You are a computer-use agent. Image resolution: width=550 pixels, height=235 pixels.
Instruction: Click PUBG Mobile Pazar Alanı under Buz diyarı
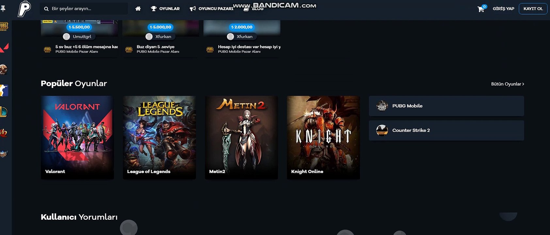(158, 52)
